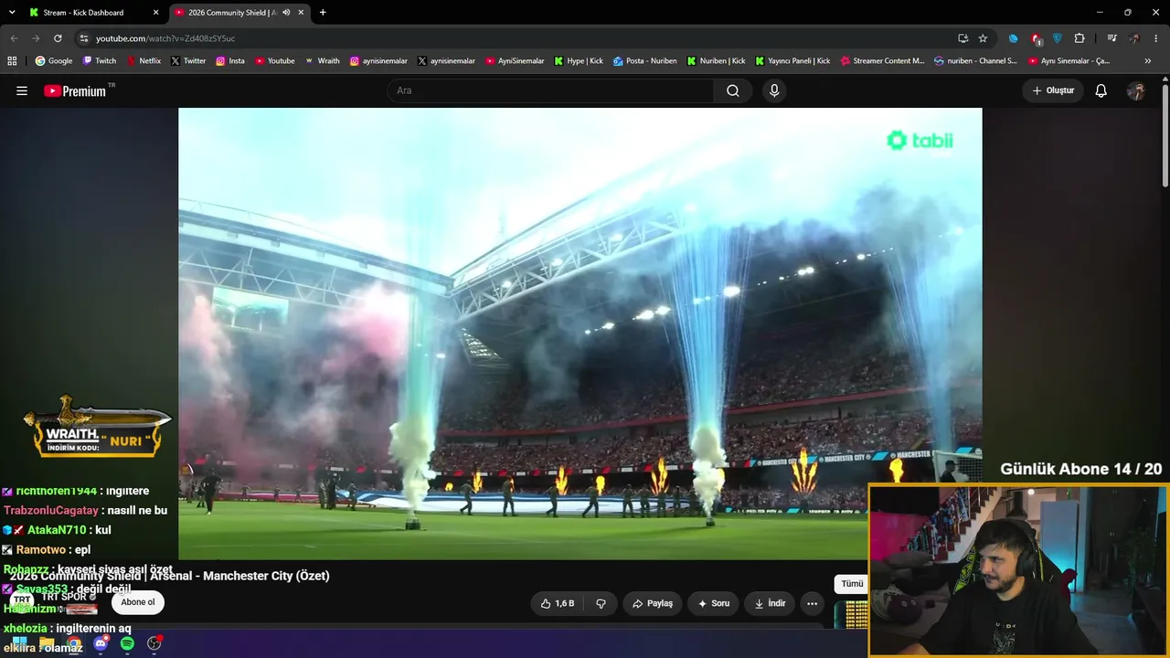Show more bookmarks chevron
Screen dimensions: 1170x658
click(1148, 61)
